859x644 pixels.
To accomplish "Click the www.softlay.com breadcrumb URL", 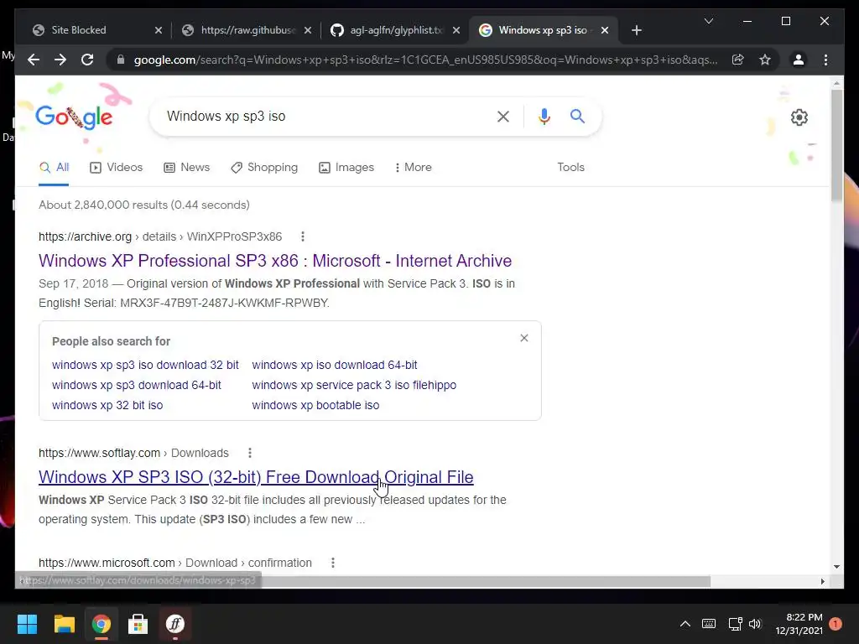I will tap(133, 453).
